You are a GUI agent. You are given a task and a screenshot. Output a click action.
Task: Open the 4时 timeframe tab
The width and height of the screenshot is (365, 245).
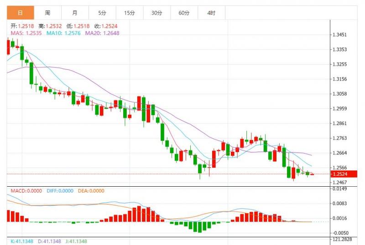(x=211, y=13)
